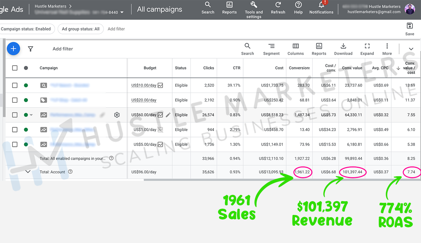The height and width of the screenshot is (243, 421).
Task: Sort by Conv. value / cost column header
Action: coord(409,68)
